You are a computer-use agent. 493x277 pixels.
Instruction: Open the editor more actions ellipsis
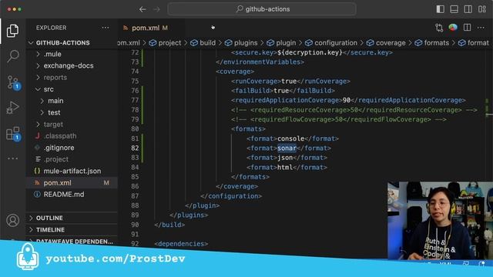(481, 28)
